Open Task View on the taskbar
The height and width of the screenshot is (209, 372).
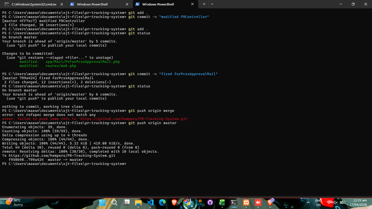pos(127,202)
